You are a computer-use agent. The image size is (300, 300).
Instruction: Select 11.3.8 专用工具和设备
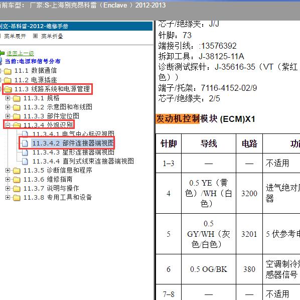point(58,197)
